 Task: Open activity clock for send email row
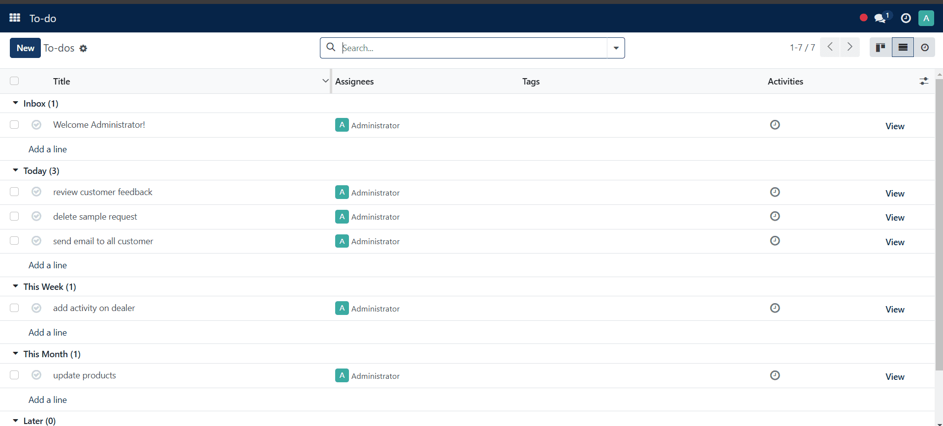pyautogui.click(x=775, y=241)
